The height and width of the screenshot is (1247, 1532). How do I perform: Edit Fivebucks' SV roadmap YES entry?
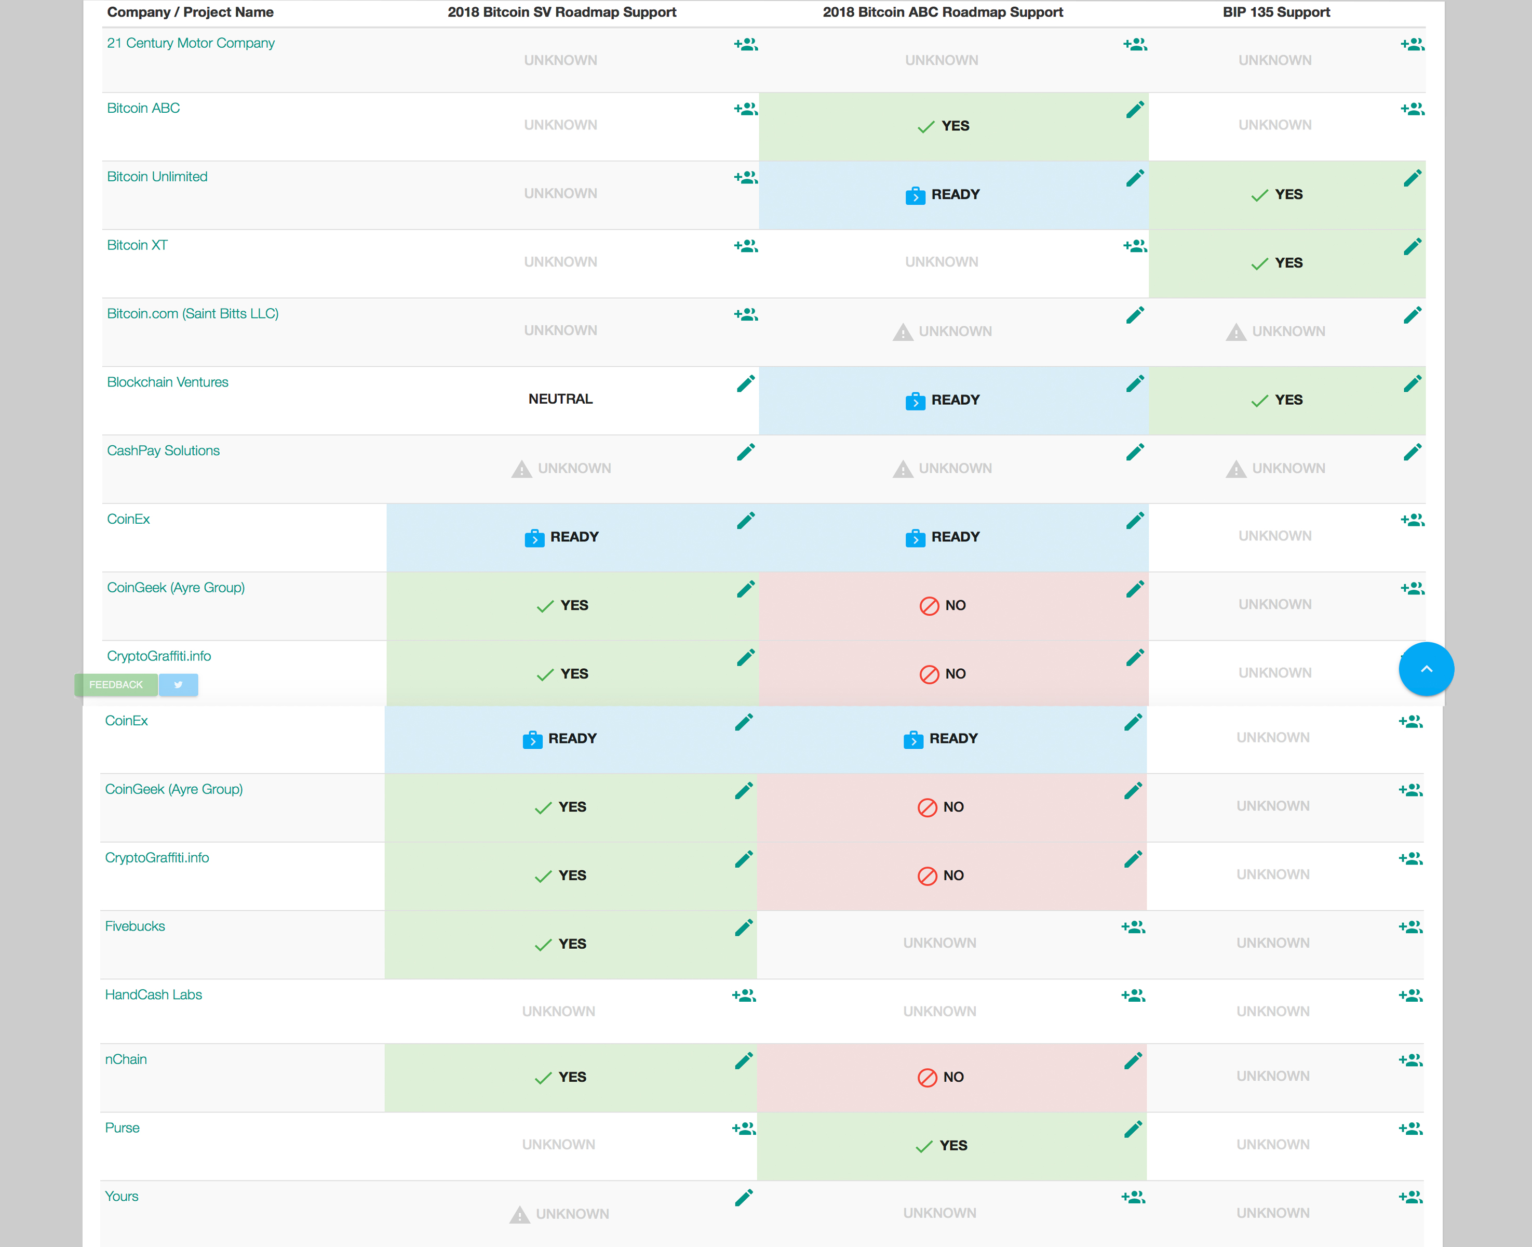pyautogui.click(x=744, y=927)
